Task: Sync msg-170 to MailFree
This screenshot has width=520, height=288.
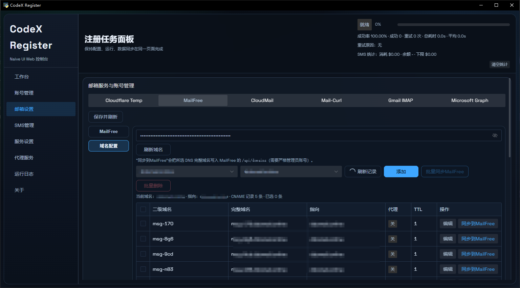Action: [x=478, y=224]
